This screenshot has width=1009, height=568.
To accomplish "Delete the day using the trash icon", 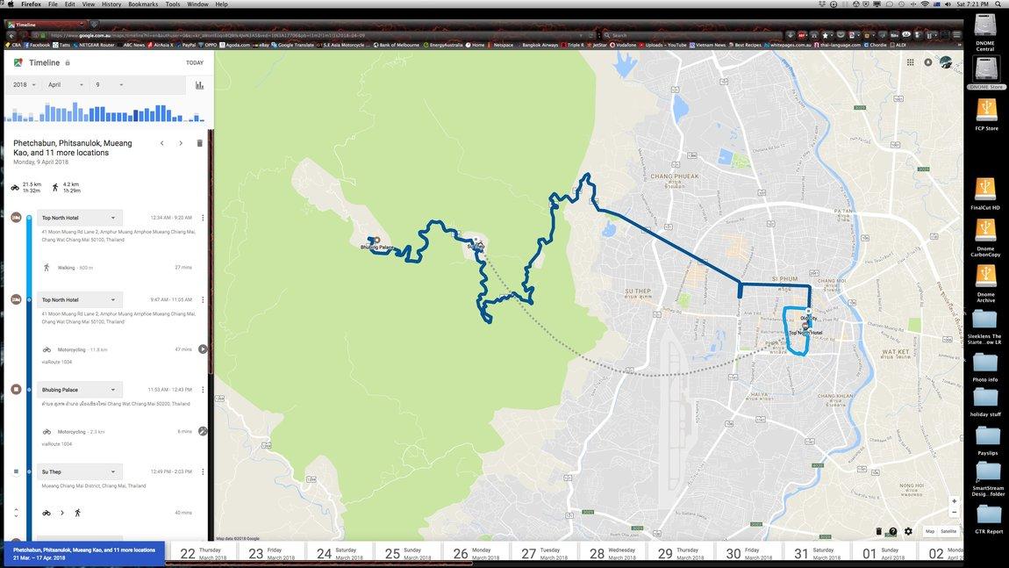I will point(199,143).
